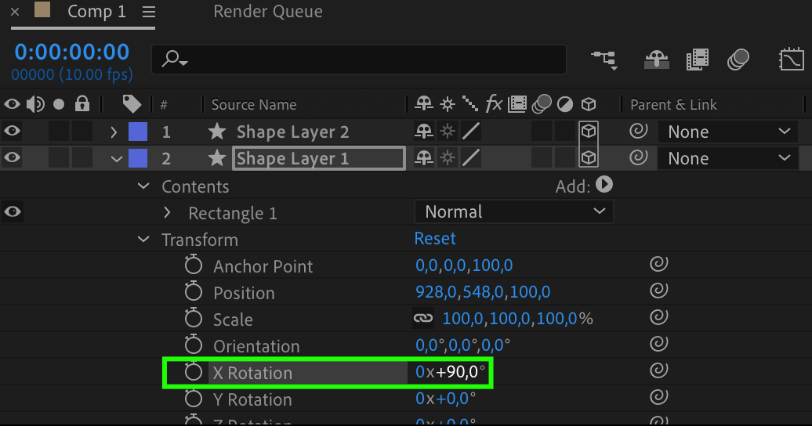The width and height of the screenshot is (812, 426).
Task: Hide Shape Layer 2 visibility eye
Action: click(13, 132)
